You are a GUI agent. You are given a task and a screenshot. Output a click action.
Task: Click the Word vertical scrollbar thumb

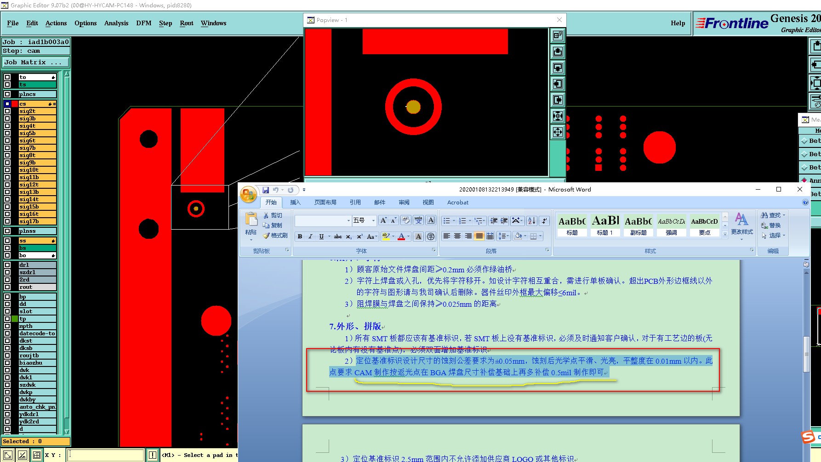(806, 354)
